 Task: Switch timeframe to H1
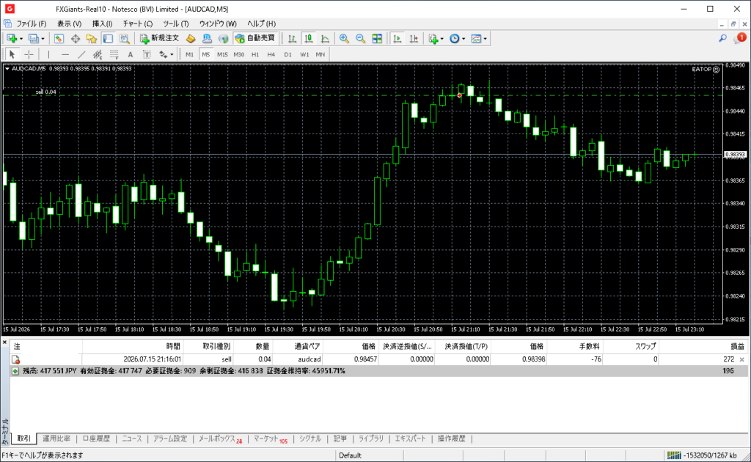[254, 54]
